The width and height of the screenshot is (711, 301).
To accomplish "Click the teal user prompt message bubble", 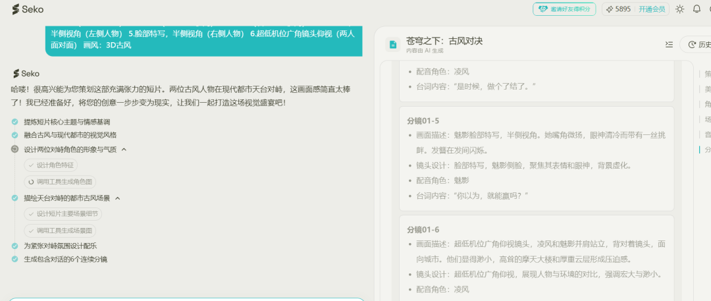I will [x=203, y=40].
